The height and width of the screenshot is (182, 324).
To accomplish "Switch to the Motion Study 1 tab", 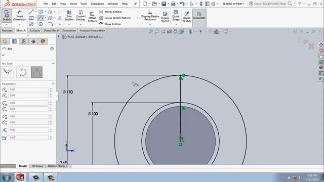I will coord(57,166).
